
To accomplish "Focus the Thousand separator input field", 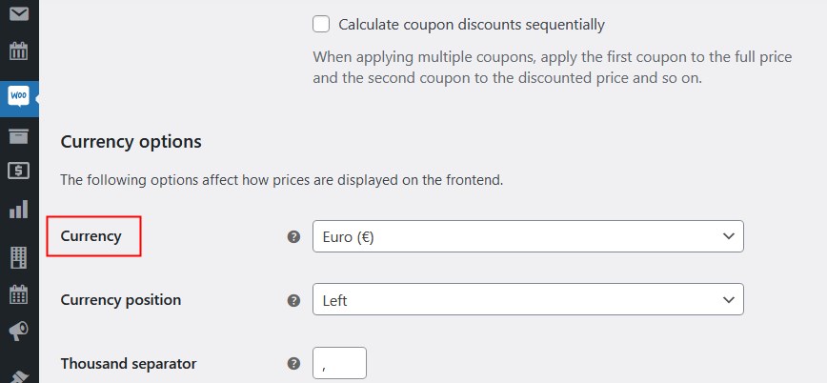I will click(x=339, y=363).
